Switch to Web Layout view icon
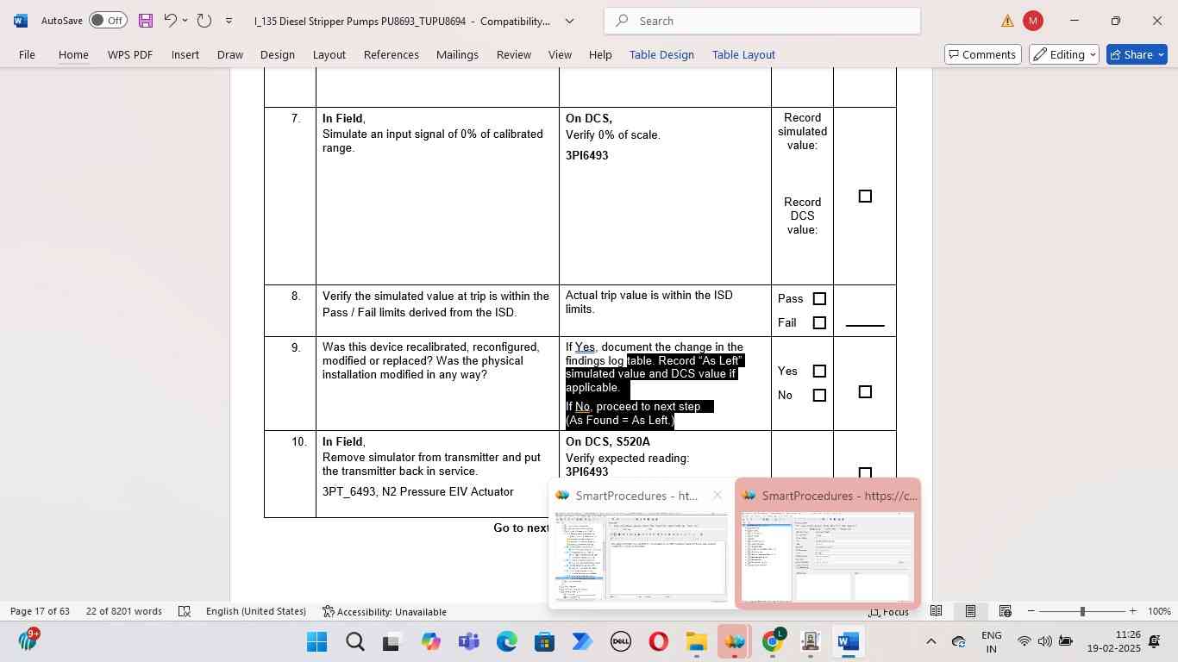The width and height of the screenshot is (1178, 662). 1005,611
